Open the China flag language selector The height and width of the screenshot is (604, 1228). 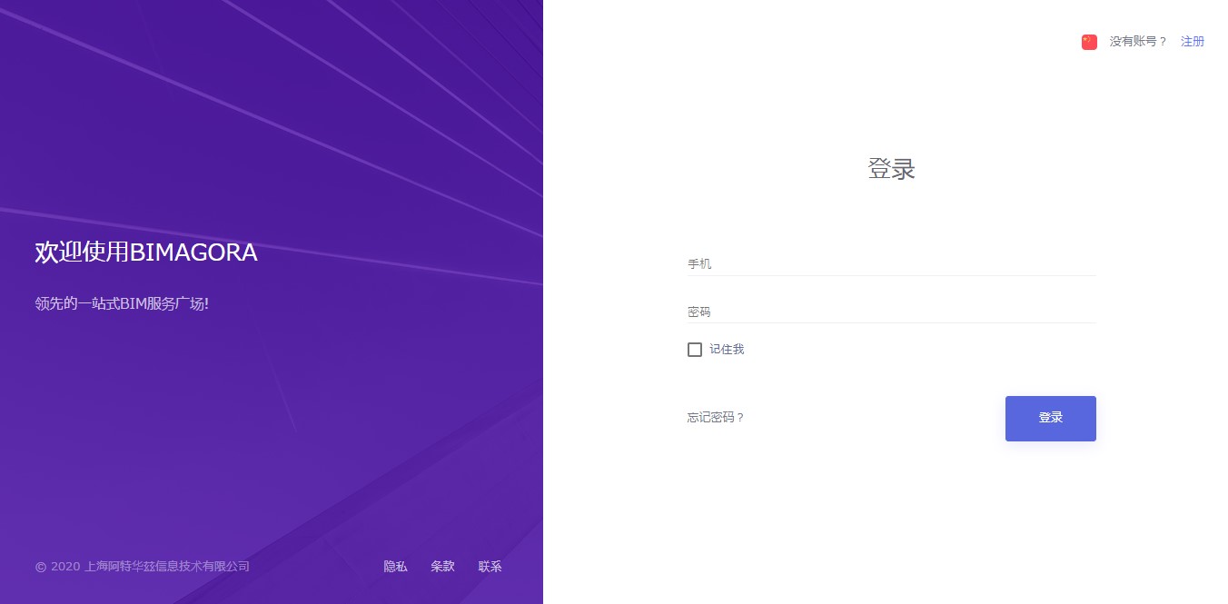tap(1089, 42)
